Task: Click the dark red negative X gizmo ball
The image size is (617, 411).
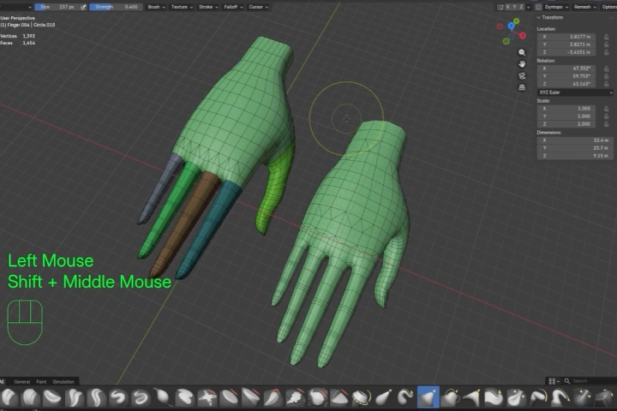Action: click(500, 27)
